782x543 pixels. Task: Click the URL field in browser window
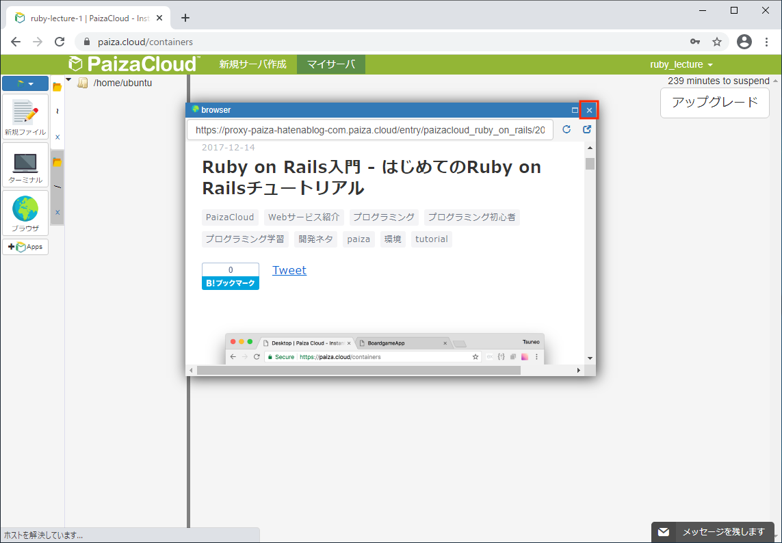tap(370, 130)
